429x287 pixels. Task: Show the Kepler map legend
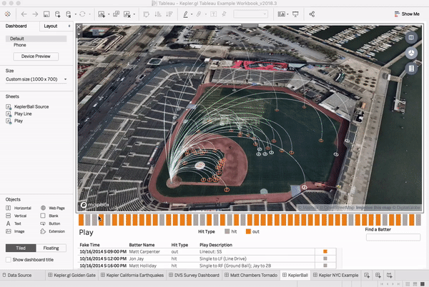coord(411,69)
